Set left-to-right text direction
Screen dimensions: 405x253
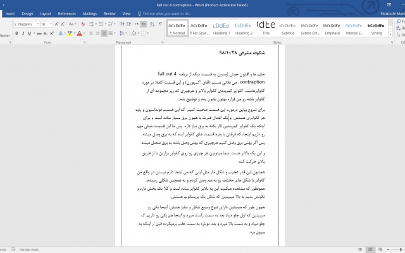coord(137,24)
